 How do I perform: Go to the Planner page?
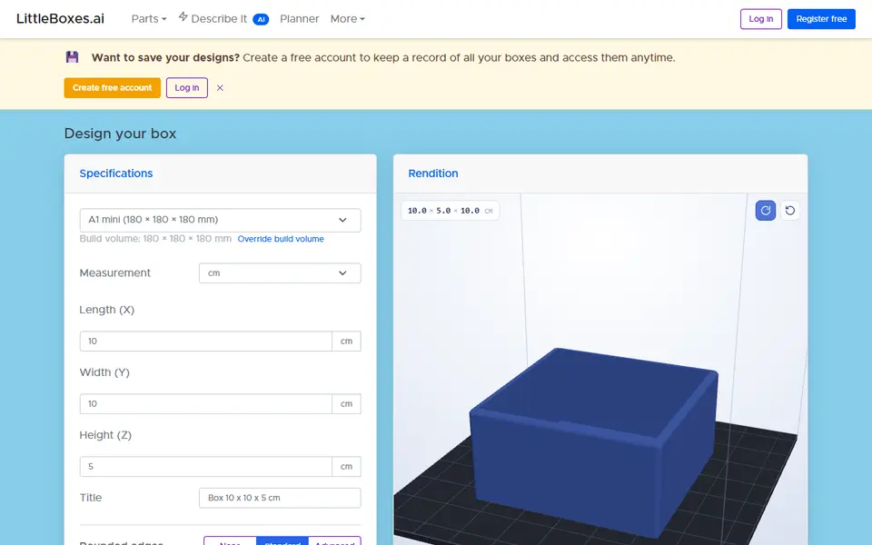[x=299, y=19]
